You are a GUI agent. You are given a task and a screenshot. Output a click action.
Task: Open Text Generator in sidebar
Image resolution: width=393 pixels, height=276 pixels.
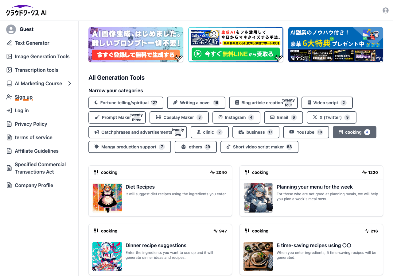pyautogui.click(x=32, y=43)
